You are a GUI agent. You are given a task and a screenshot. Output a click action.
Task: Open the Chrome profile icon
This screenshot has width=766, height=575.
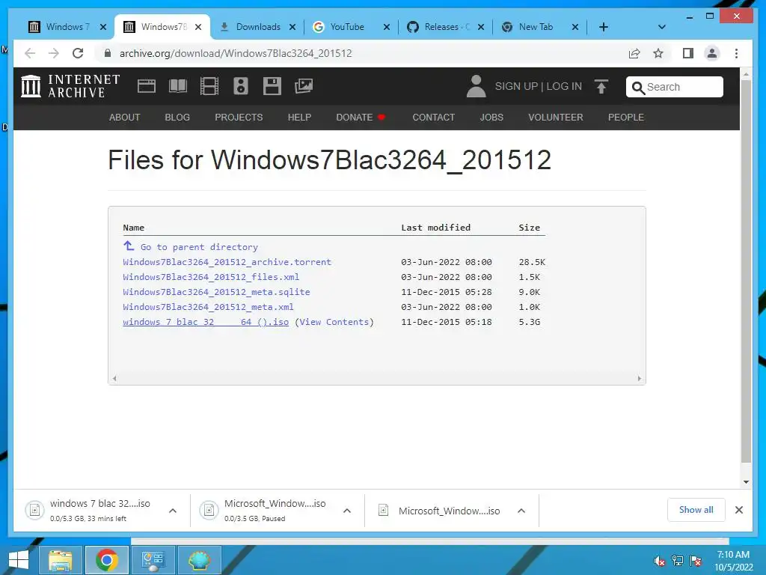pyautogui.click(x=712, y=53)
